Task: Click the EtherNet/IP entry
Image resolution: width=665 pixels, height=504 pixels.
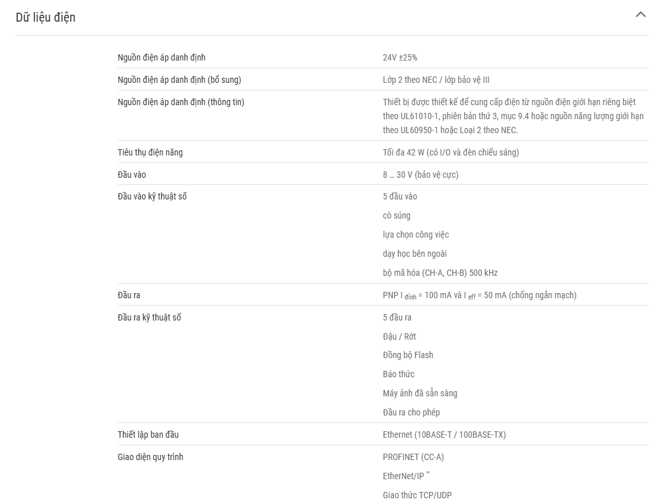Action: [406, 475]
